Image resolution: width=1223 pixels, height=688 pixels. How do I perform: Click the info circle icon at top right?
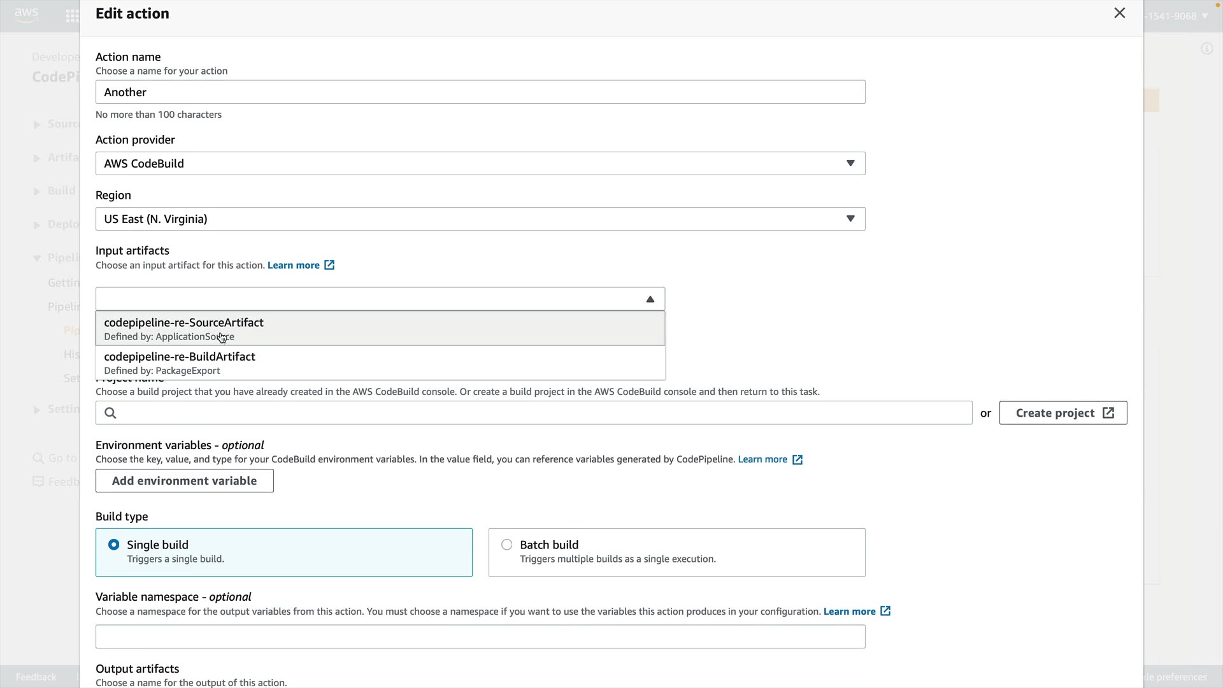[x=1206, y=49]
